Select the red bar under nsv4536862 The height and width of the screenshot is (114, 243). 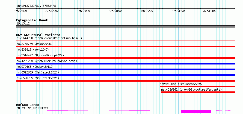point(198,92)
